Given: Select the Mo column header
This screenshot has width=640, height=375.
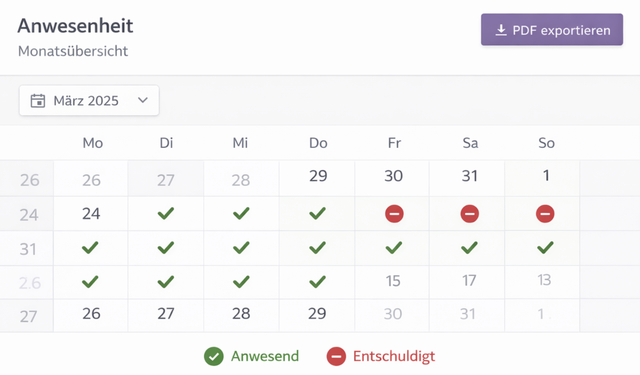Looking at the screenshot, I should (92, 143).
